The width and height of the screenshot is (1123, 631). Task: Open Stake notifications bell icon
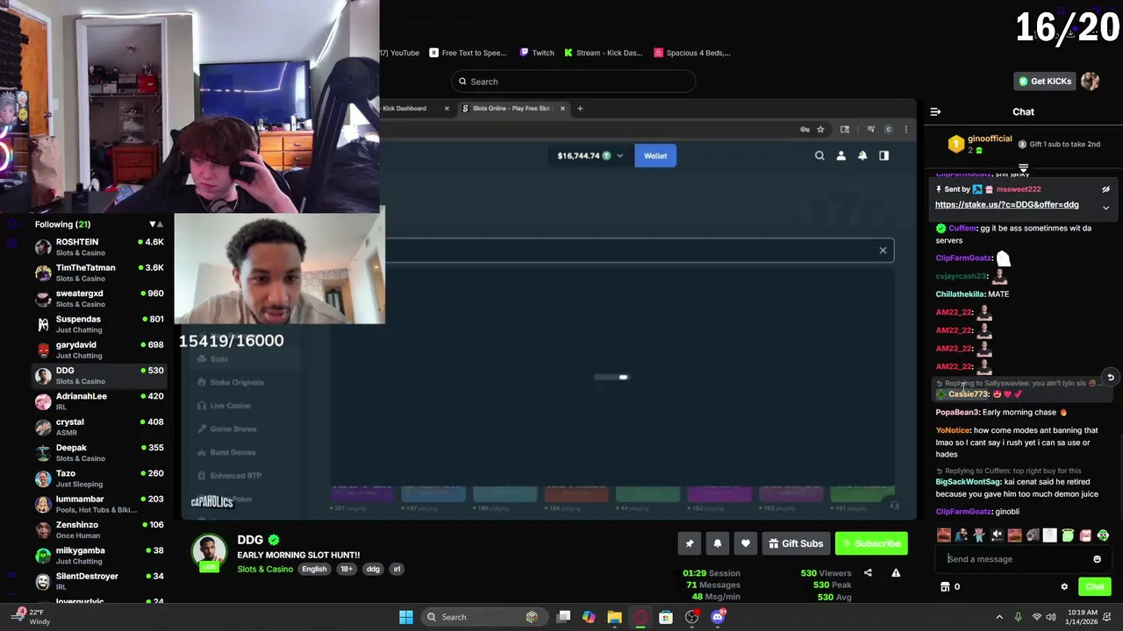(862, 156)
